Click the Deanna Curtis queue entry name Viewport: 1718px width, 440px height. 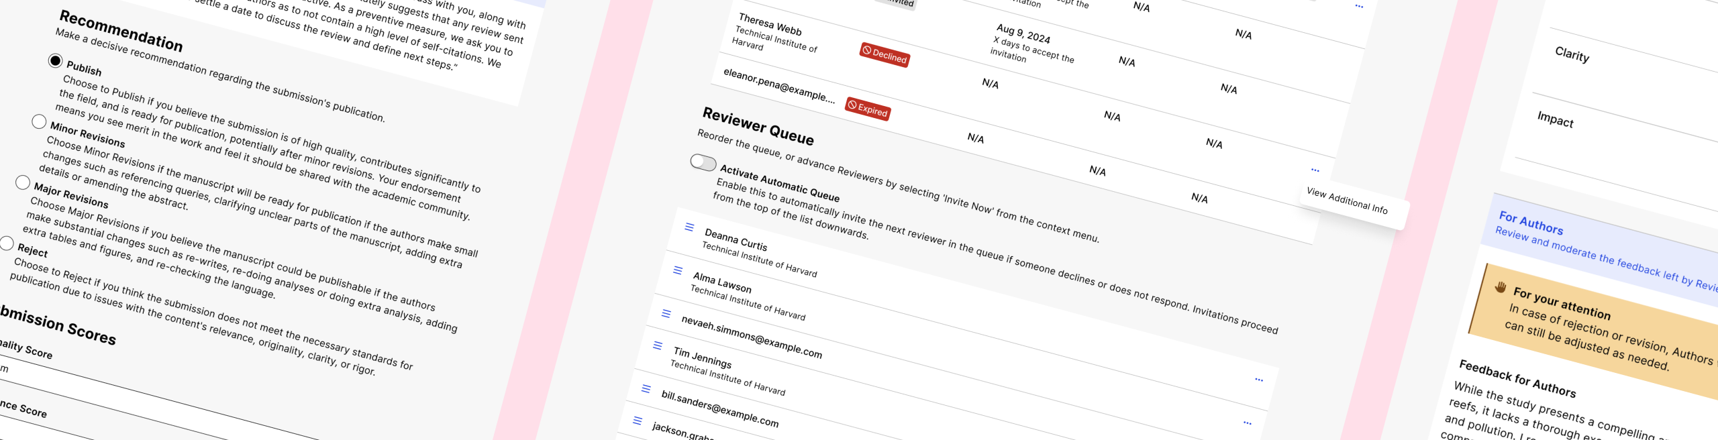pos(736,239)
